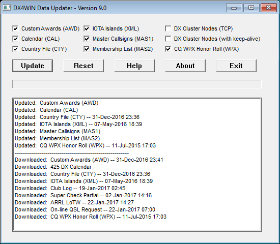Open Help via the Help button
The width and height of the screenshot is (280, 244).
point(134,66)
